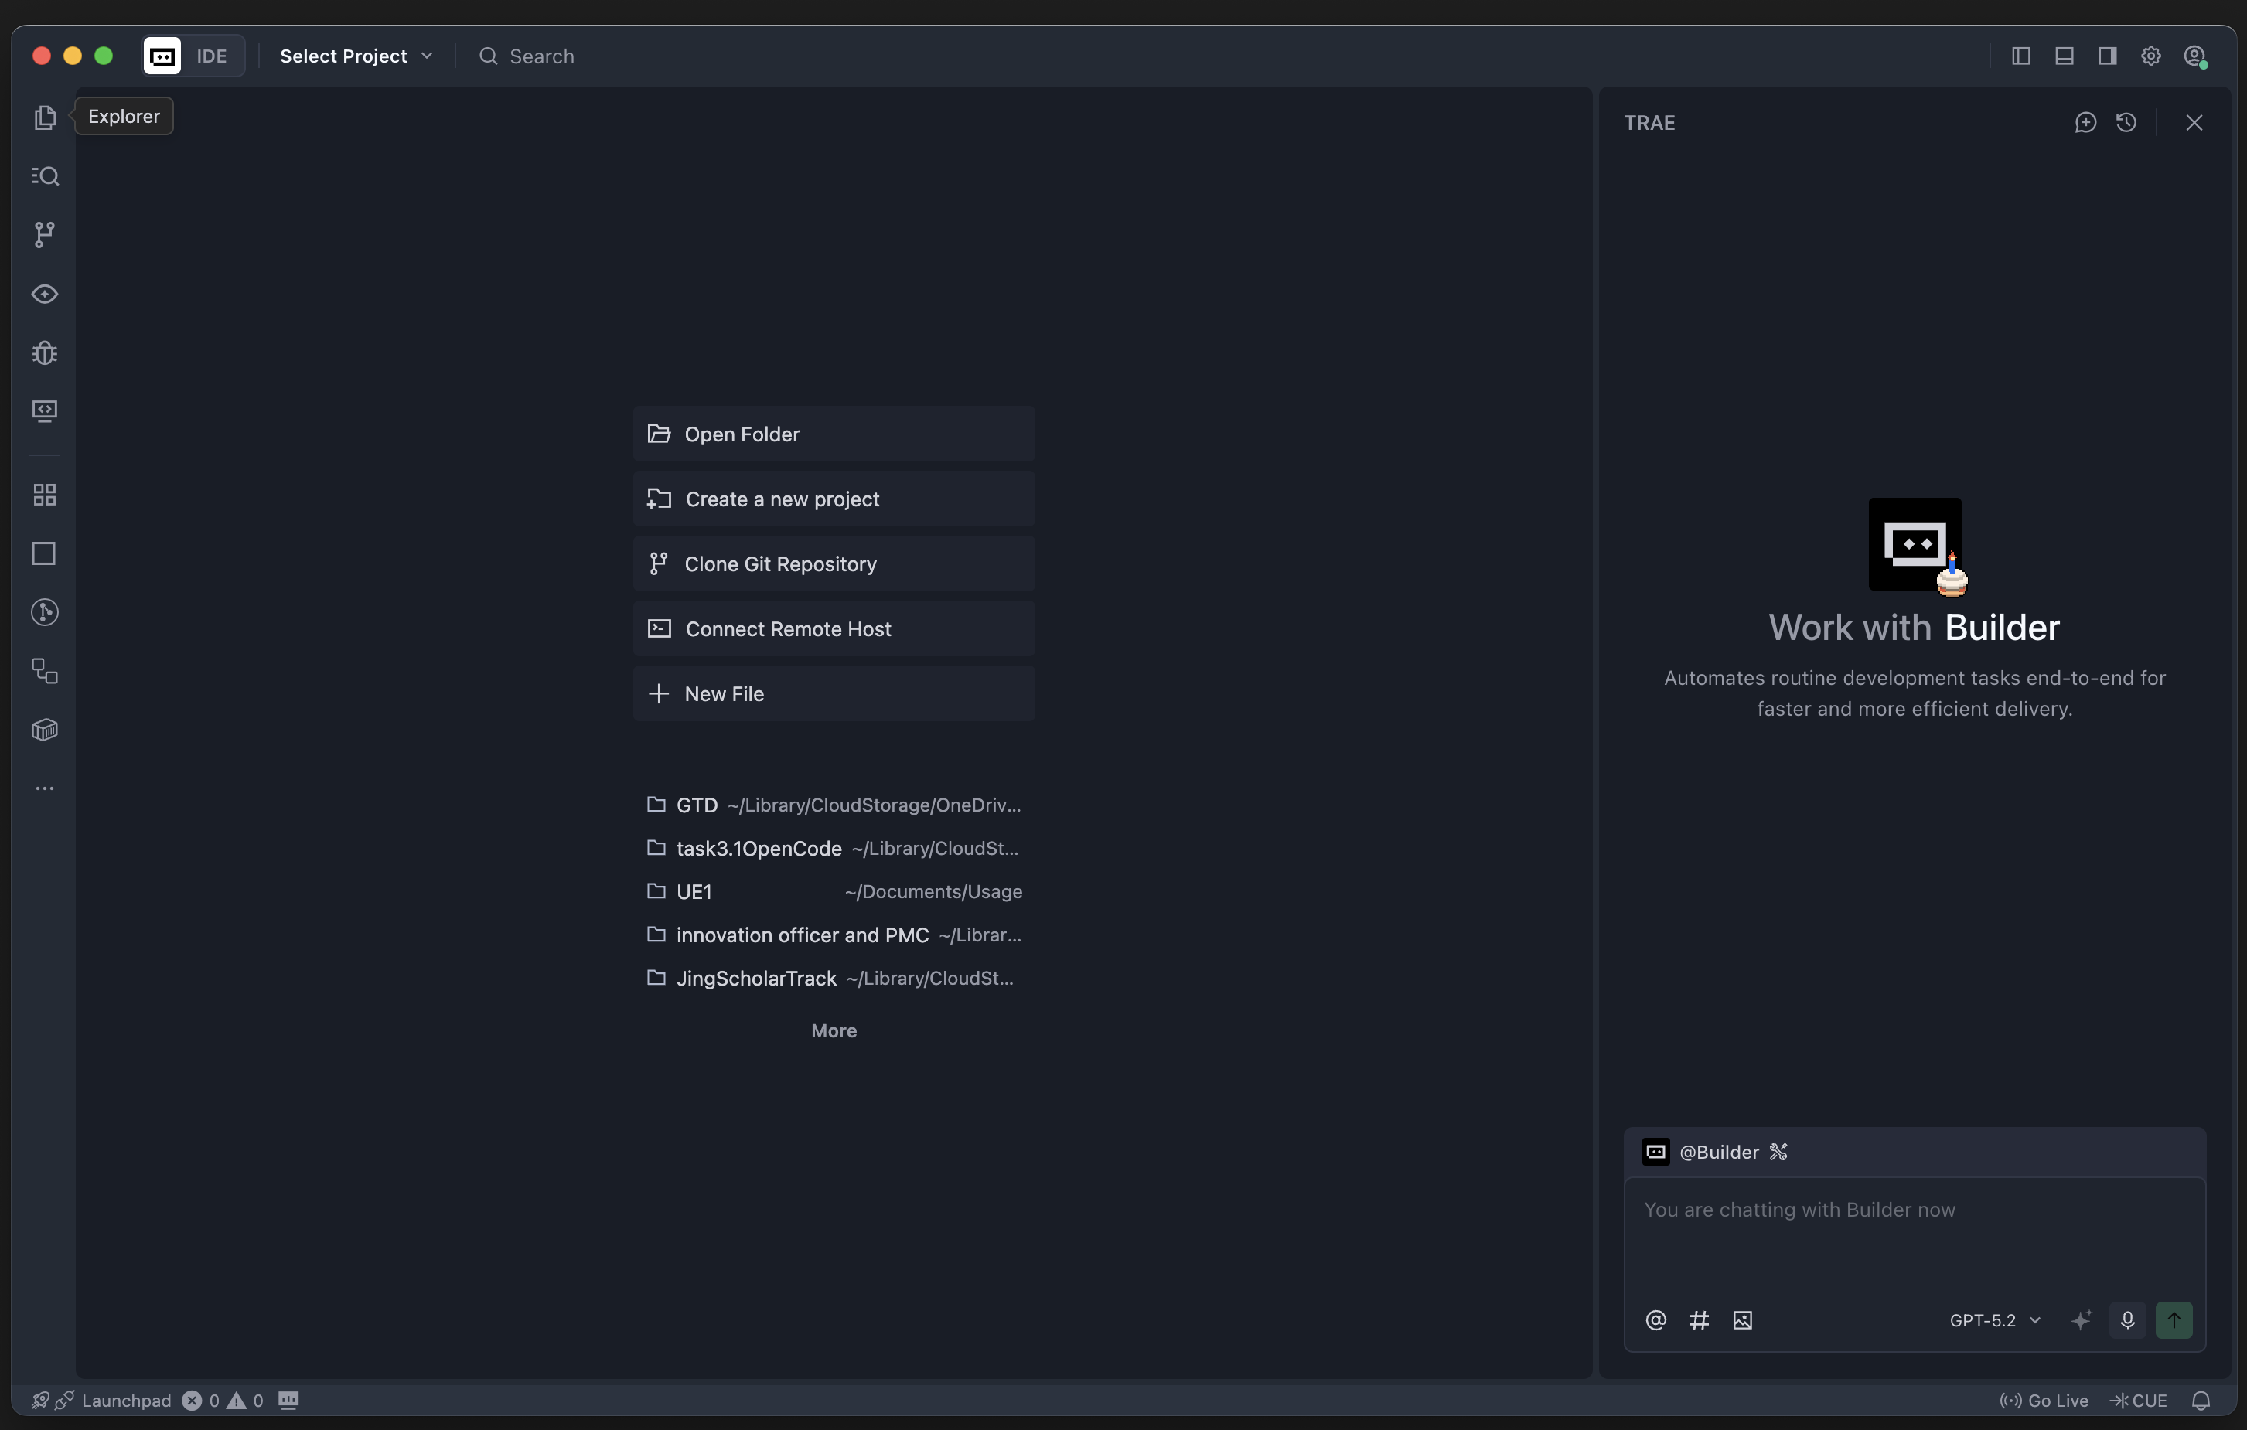Click the microphone voice input icon
The image size is (2247, 1430).
2128,1320
